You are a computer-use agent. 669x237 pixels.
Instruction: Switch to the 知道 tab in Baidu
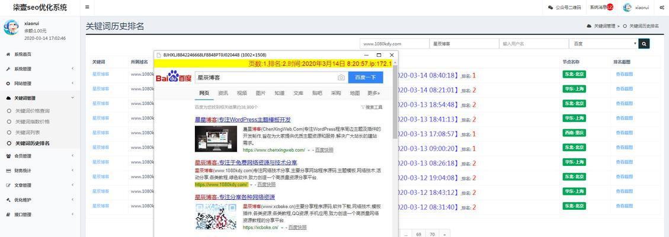280,93
